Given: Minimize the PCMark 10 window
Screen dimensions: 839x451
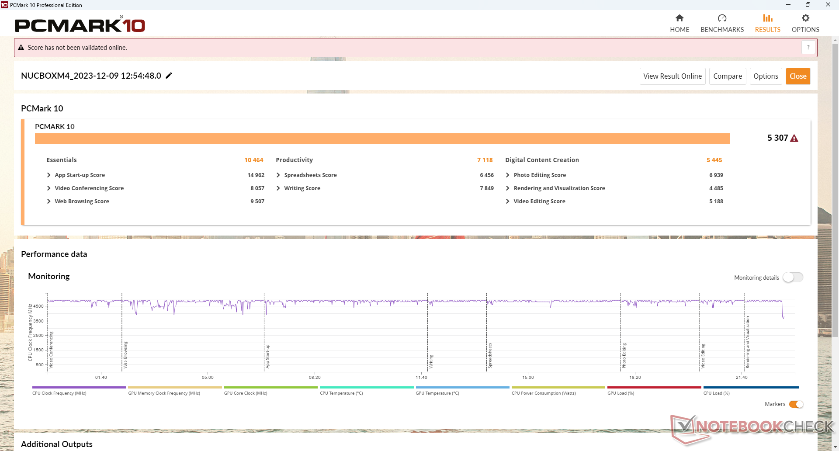Looking at the screenshot, I should pyautogui.click(x=788, y=5).
